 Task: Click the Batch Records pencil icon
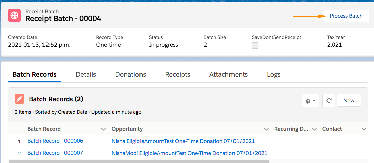(x=19, y=99)
